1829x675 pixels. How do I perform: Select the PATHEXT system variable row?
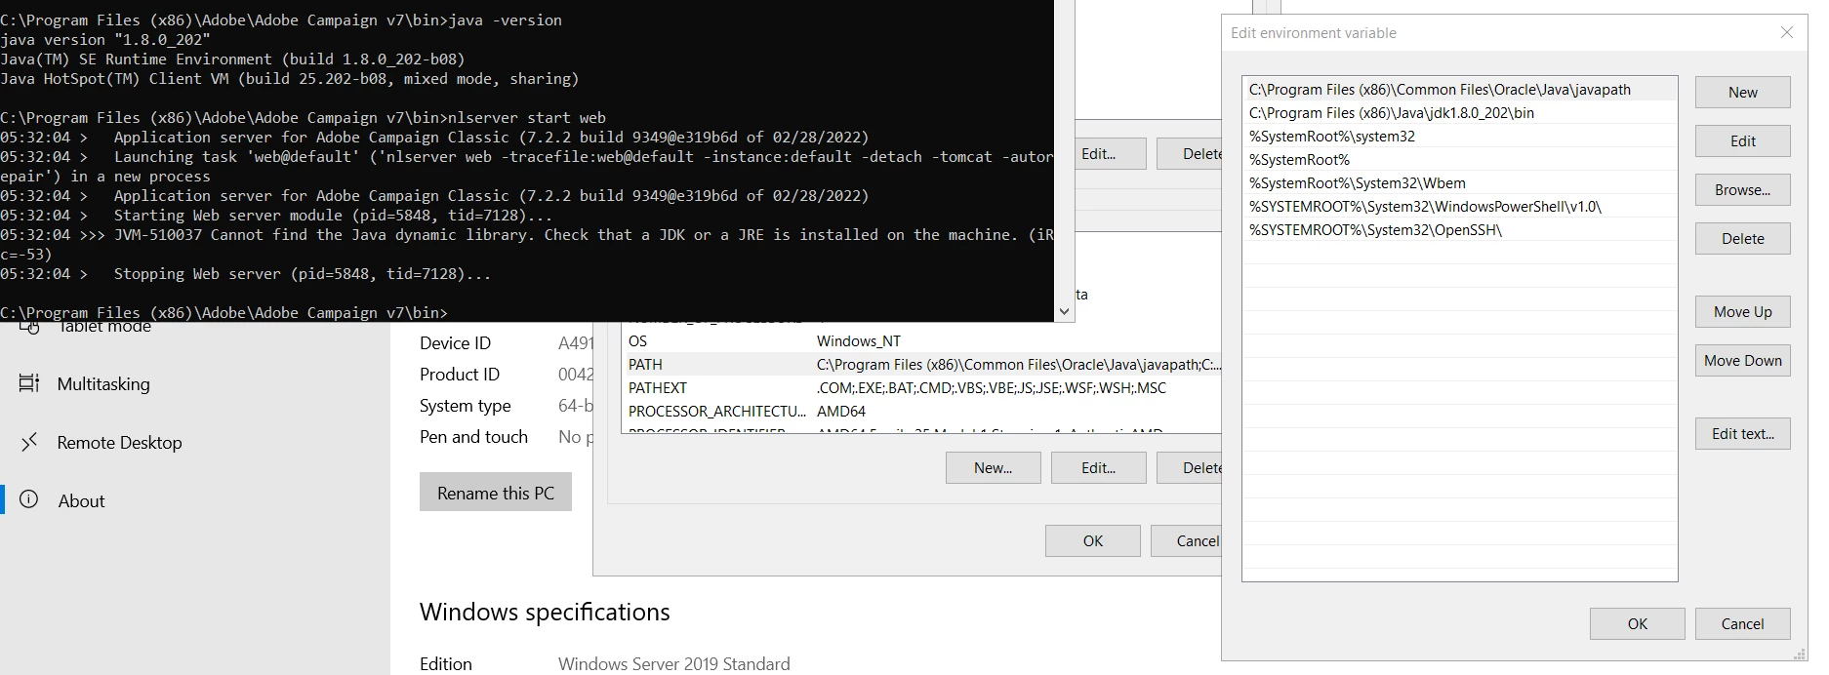tap(921, 388)
